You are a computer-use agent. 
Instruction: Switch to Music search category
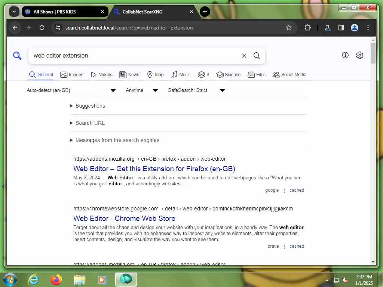(x=181, y=75)
